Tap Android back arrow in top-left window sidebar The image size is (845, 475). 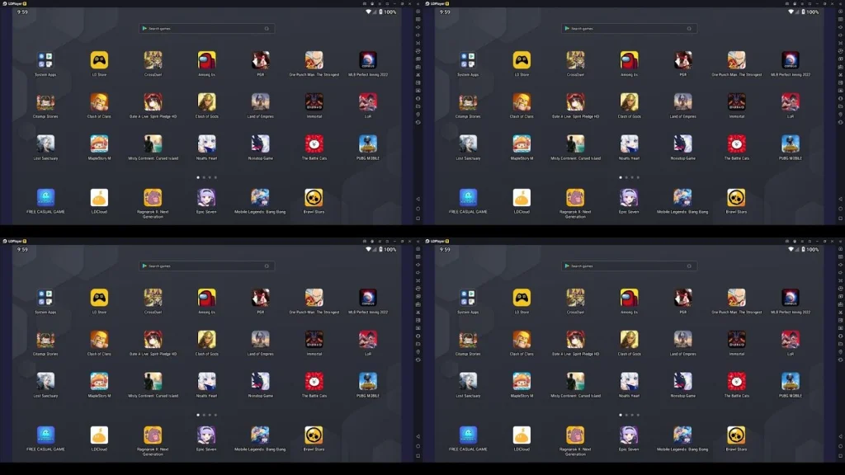coord(418,200)
